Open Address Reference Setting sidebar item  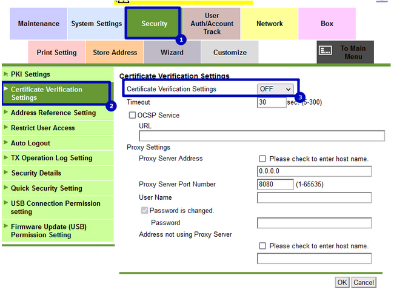point(53,113)
